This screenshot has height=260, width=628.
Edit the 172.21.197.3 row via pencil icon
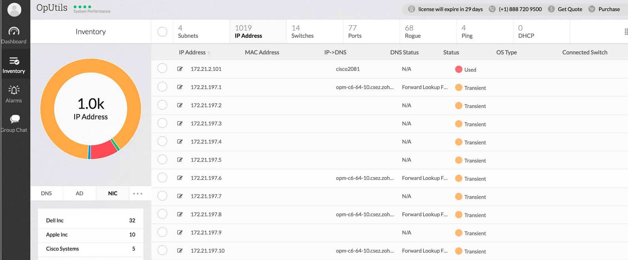point(180,123)
